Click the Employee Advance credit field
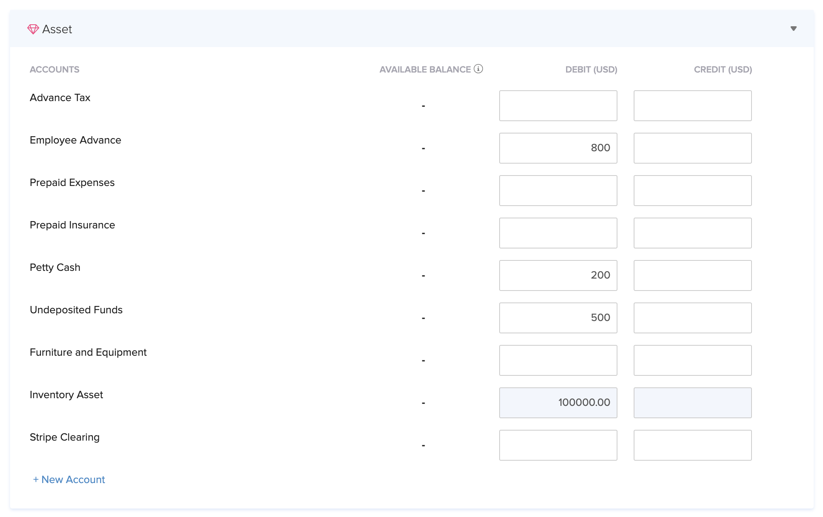 [x=692, y=148]
